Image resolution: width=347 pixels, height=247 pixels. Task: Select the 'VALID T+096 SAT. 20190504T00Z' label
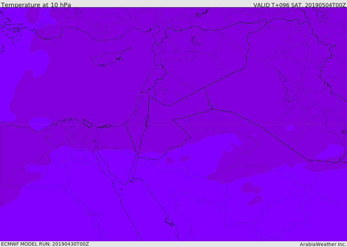(x=300, y=5)
